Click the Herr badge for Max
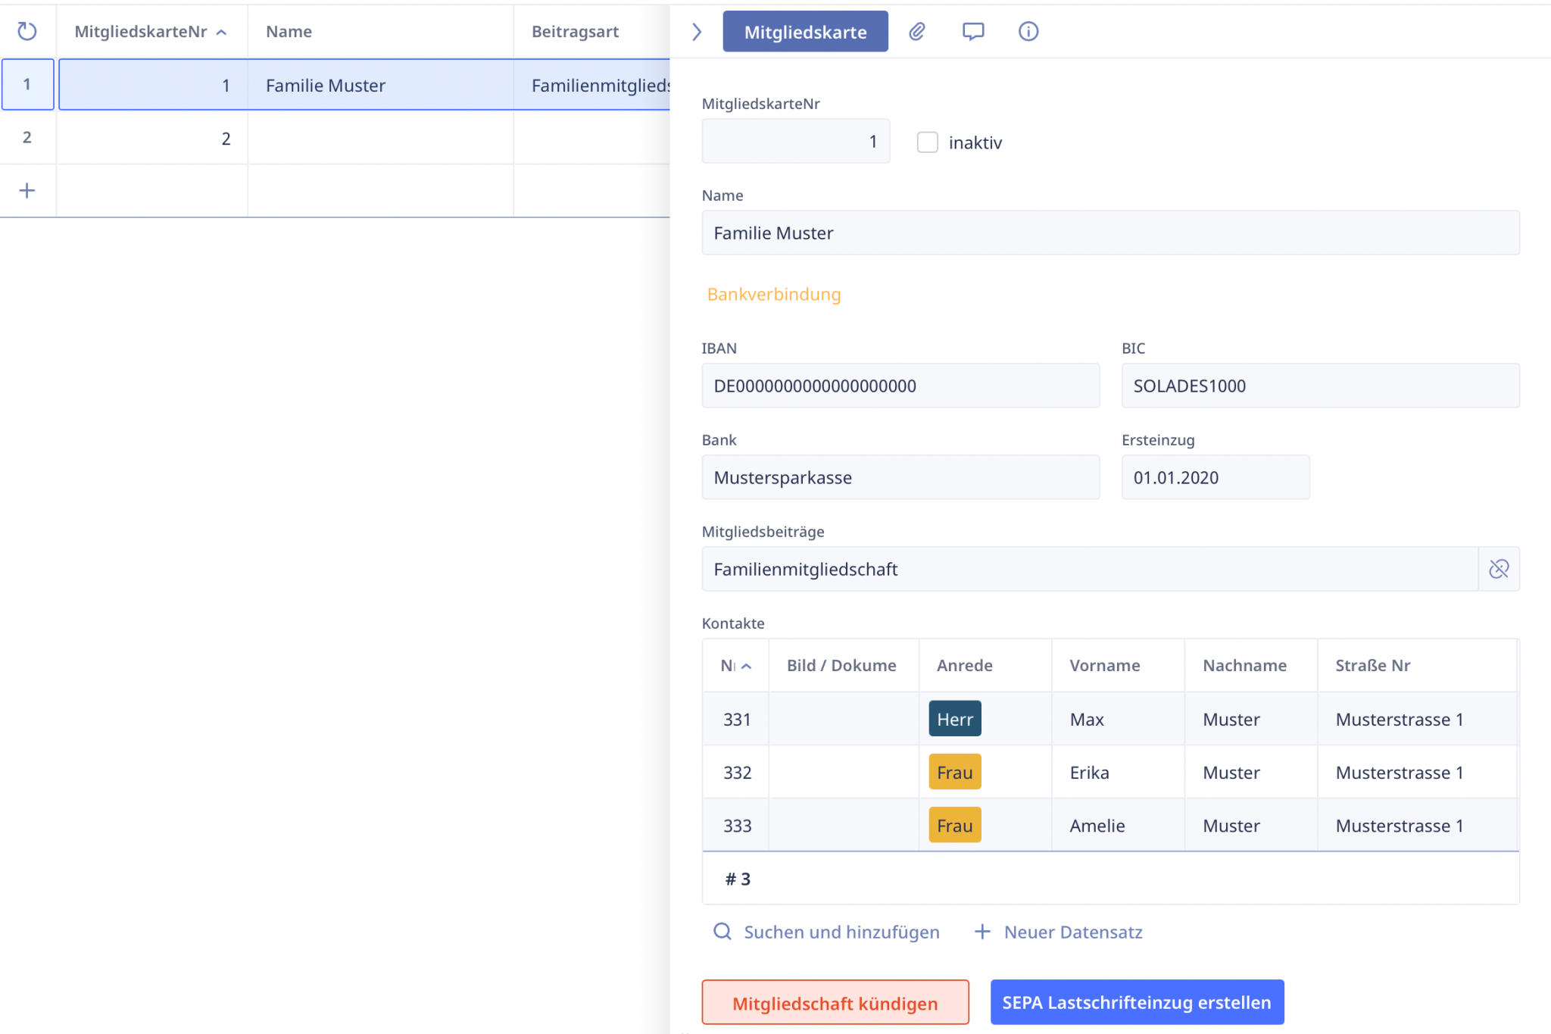Screen dimensions: 1551x1034 click(x=955, y=719)
